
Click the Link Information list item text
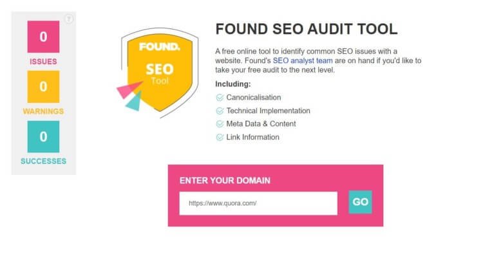tap(253, 137)
